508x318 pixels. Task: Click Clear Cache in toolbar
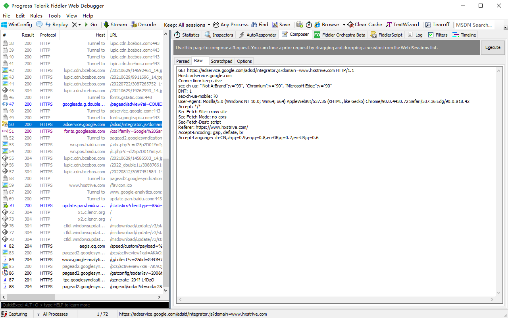[365, 25]
